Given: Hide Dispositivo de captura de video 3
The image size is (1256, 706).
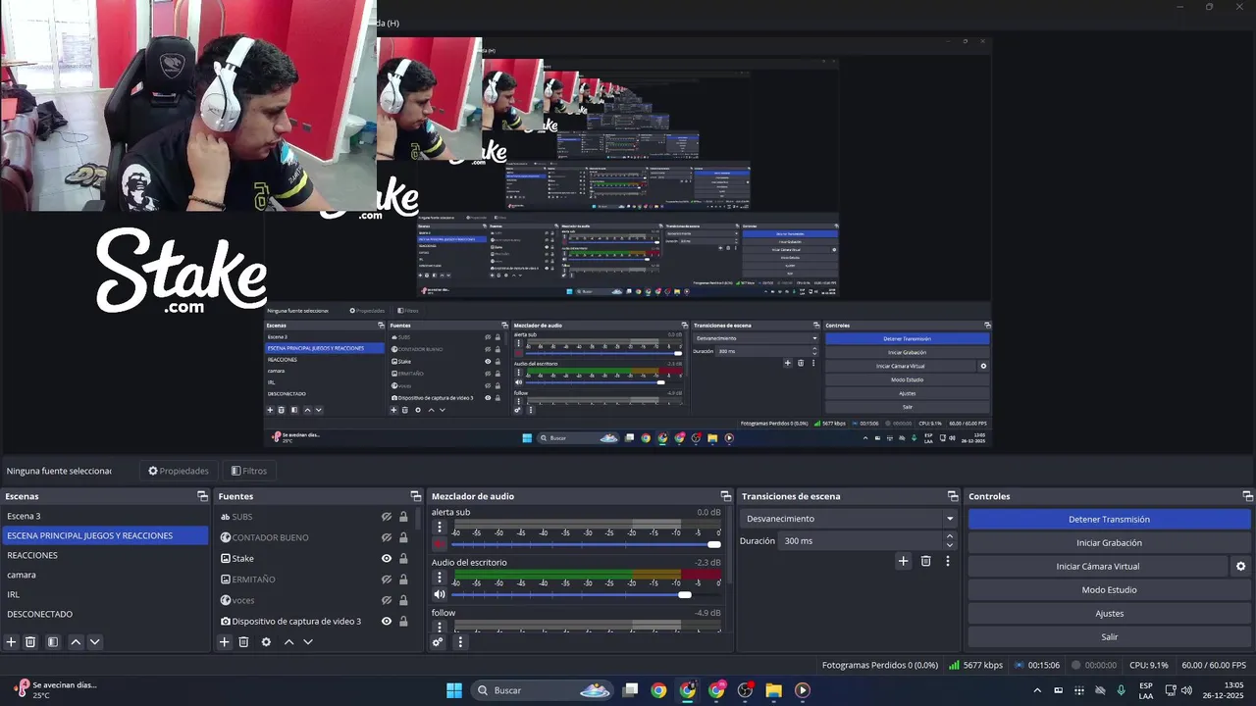Looking at the screenshot, I should tap(387, 622).
